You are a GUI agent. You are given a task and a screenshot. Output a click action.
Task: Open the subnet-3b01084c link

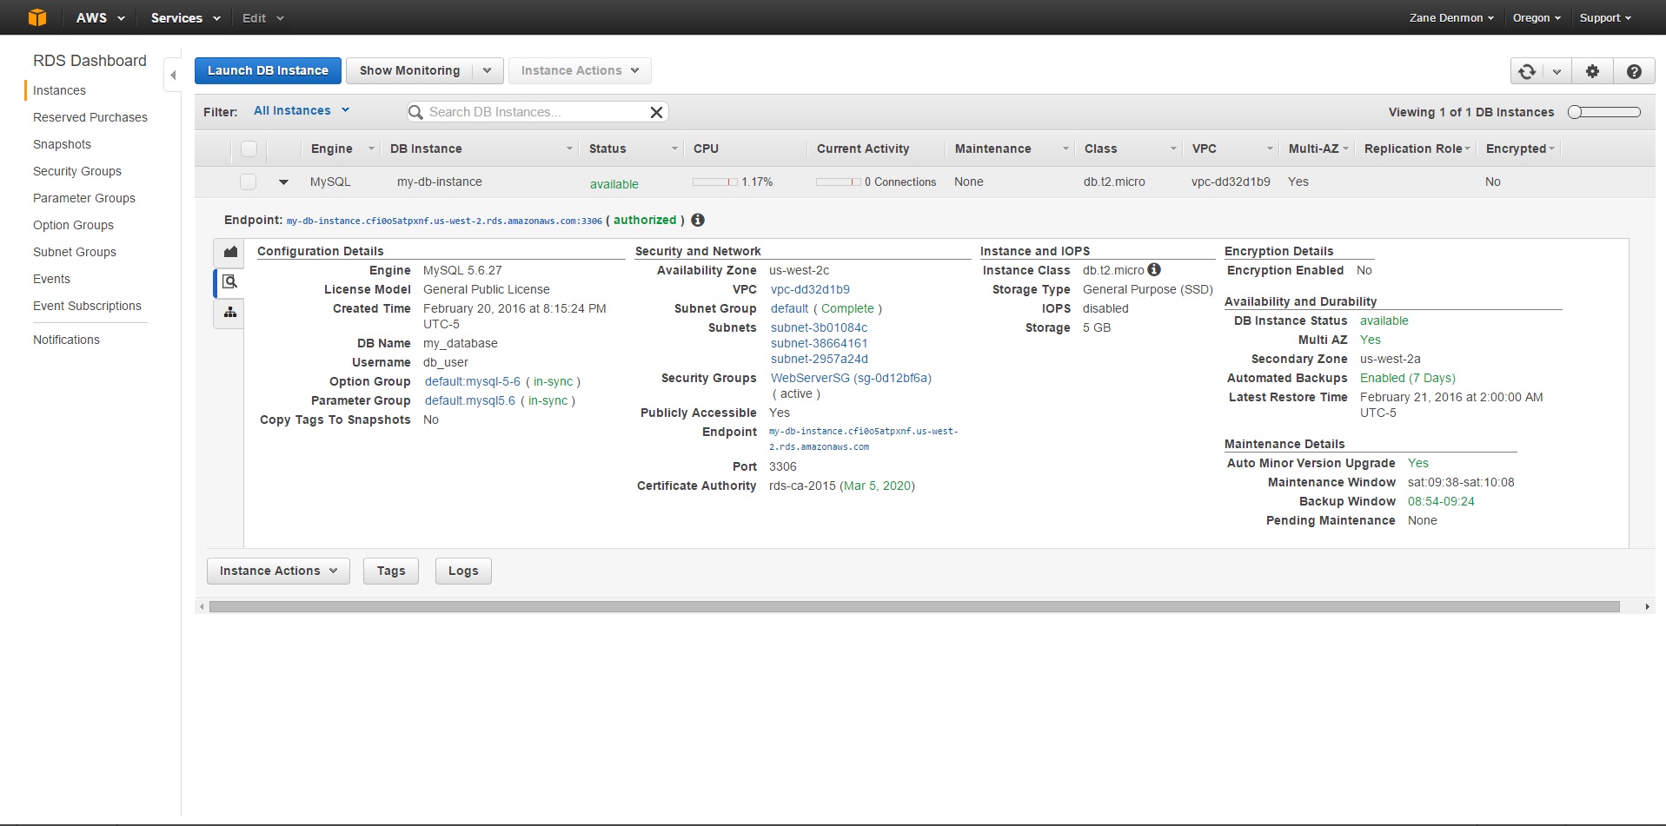819,327
